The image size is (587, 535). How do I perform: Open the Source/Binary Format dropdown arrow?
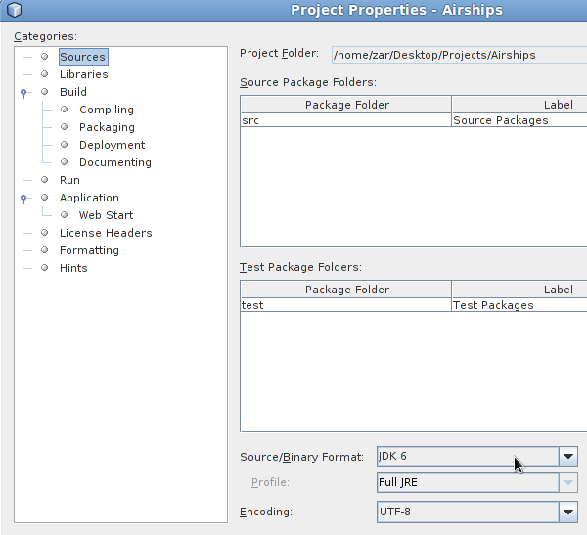(x=568, y=456)
